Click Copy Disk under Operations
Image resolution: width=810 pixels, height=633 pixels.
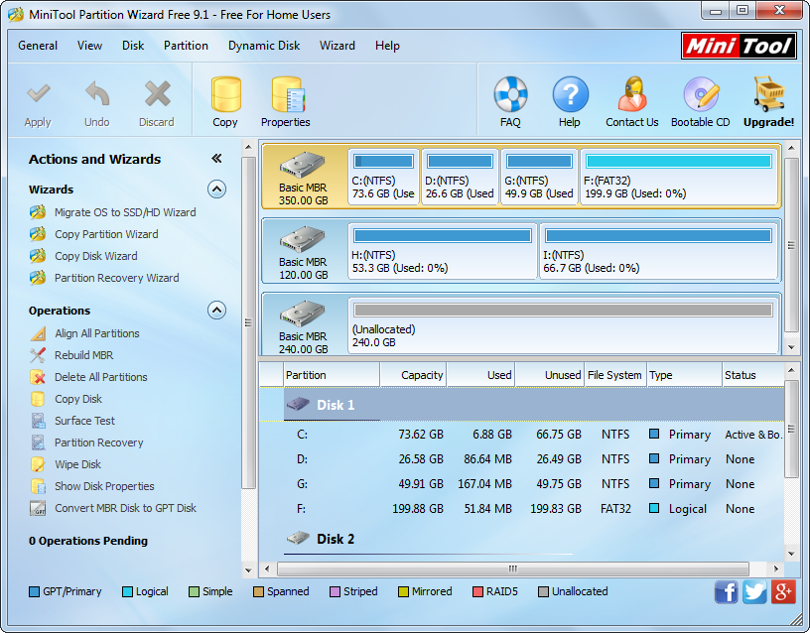78,399
